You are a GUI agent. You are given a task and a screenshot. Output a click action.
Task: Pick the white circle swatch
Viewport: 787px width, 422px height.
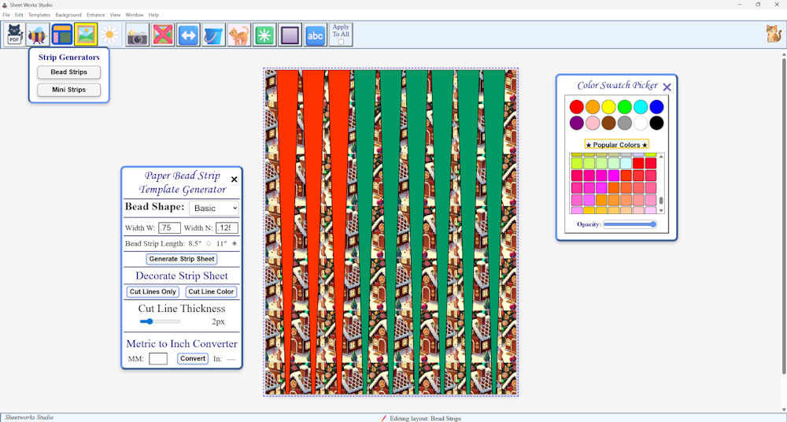pyautogui.click(x=641, y=123)
